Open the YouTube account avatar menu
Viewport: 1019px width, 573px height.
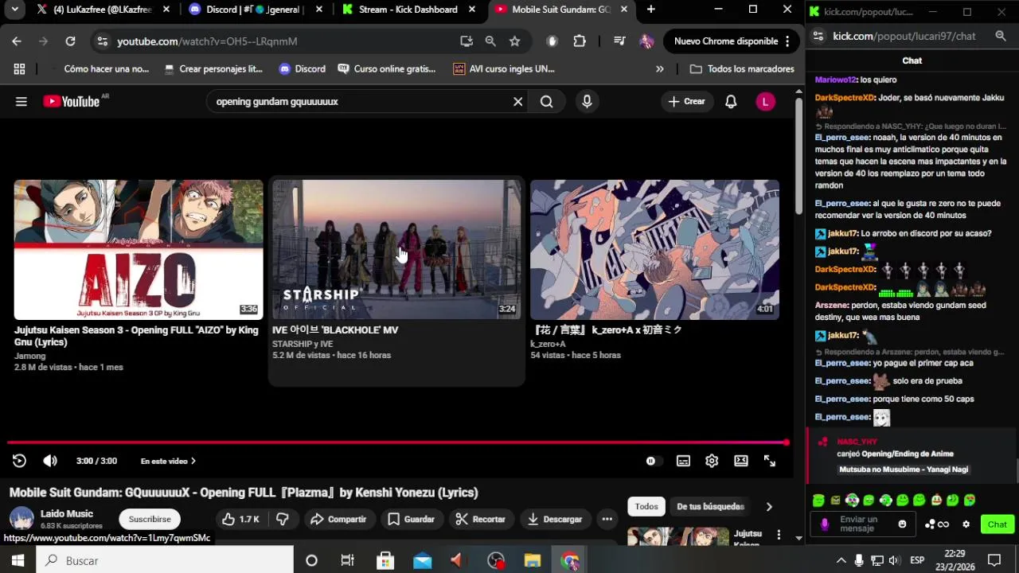[765, 102]
